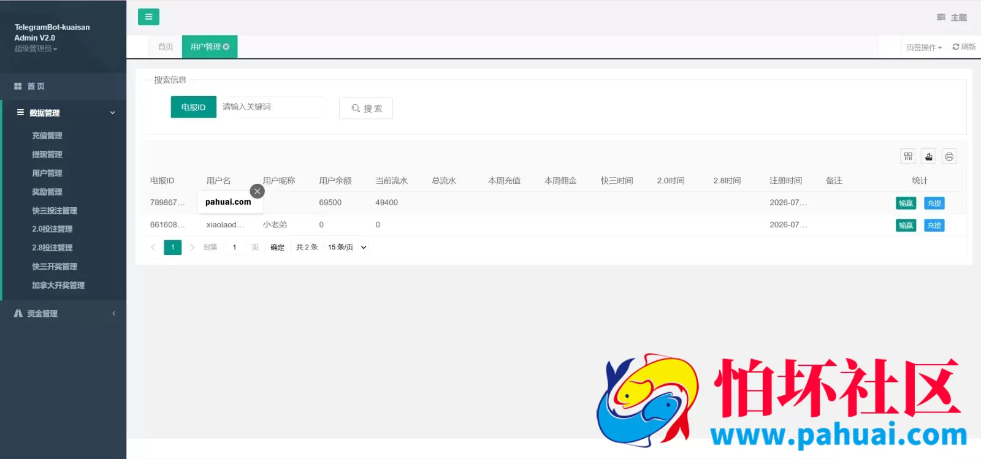Click 充提 button in the 661608 row
This screenshot has width=981, height=459.
click(x=934, y=225)
